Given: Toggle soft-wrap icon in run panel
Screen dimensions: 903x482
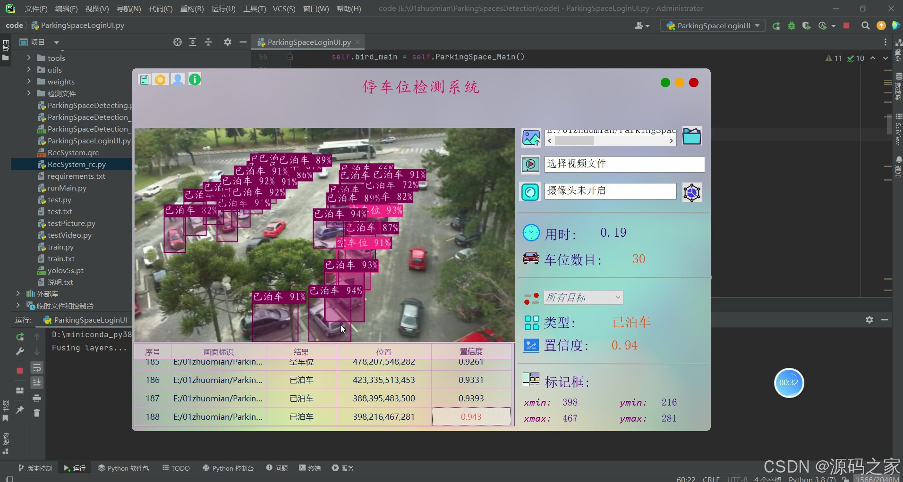Looking at the screenshot, I should 37,367.
